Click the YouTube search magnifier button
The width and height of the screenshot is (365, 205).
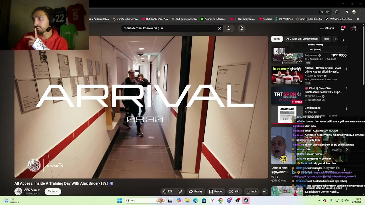(229, 28)
